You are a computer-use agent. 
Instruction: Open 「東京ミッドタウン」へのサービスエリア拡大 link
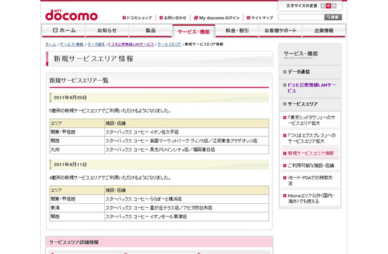[x=311, y=120]
